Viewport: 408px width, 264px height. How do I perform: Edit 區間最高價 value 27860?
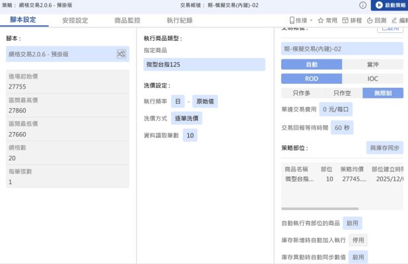67,106
